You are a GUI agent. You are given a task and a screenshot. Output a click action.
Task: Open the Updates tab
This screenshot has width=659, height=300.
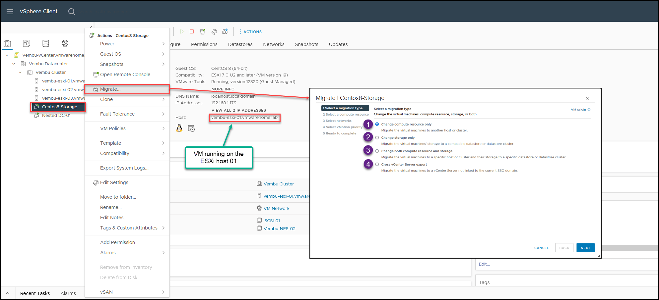point(338,44)
